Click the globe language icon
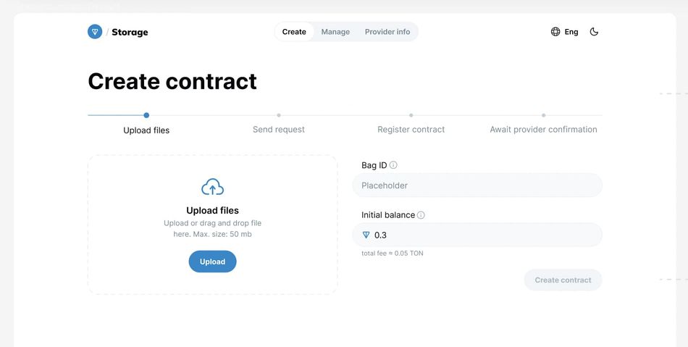The width and height of the screenshot is (688, 347). pyautogui.click(x=555, y=32)
